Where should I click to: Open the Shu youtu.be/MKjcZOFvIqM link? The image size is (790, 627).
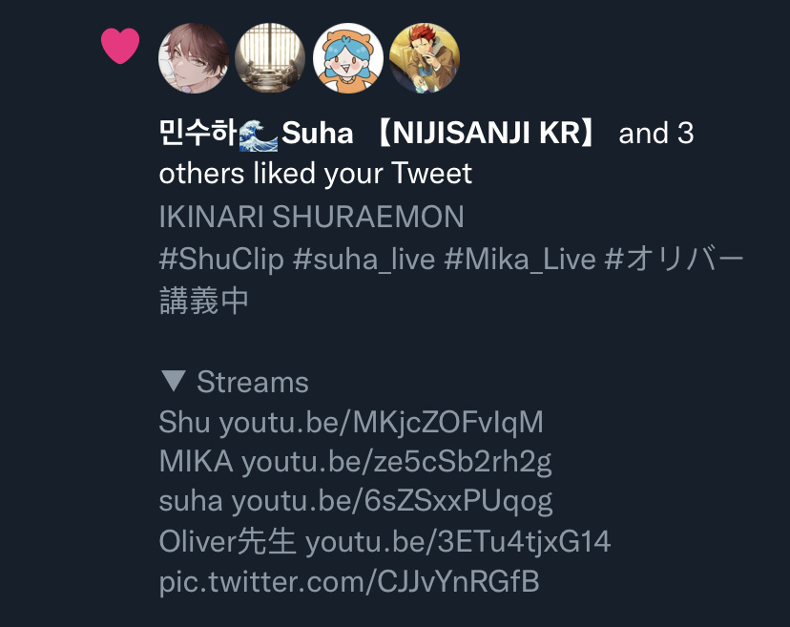(381, 422)
